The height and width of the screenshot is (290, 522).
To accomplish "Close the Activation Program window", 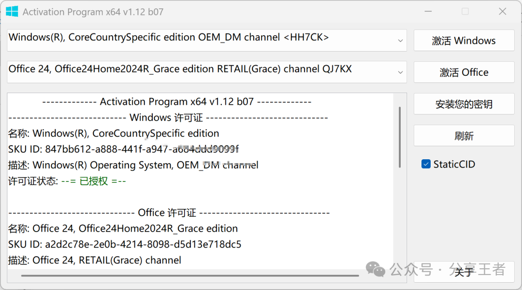I will coord(502,12).
